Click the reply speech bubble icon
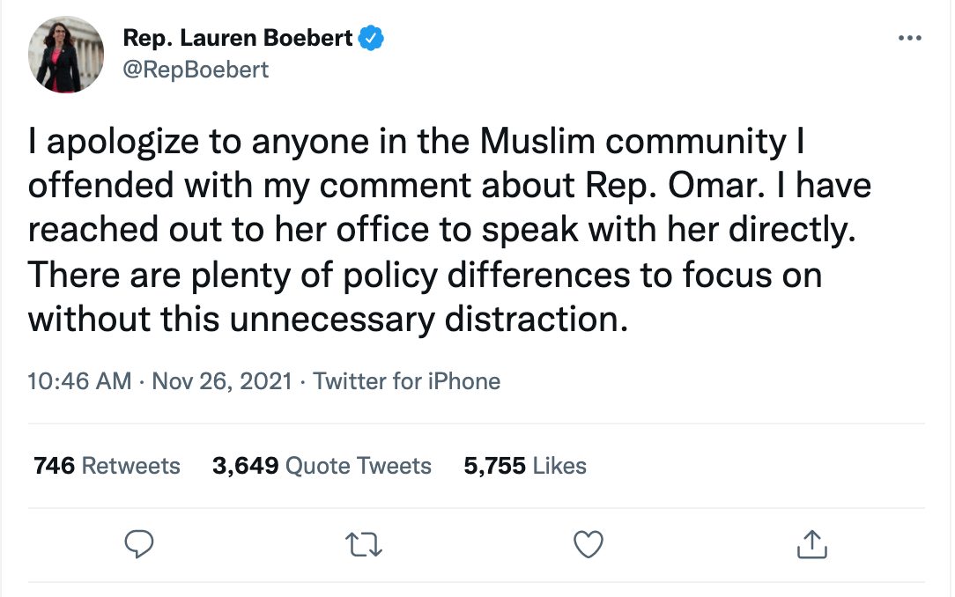The height and width of the screenshot is (597, 955). (x=139, y=544)
